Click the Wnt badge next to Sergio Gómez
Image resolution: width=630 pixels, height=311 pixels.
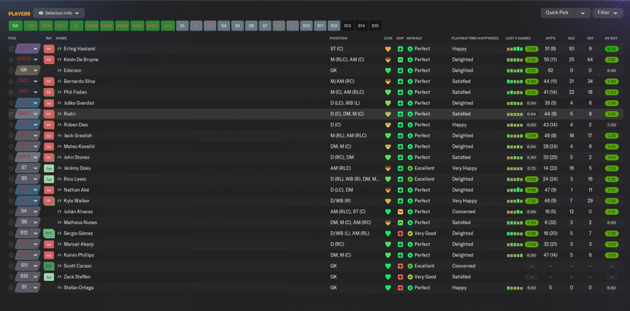pyautogui.click(x=49, y=233)
